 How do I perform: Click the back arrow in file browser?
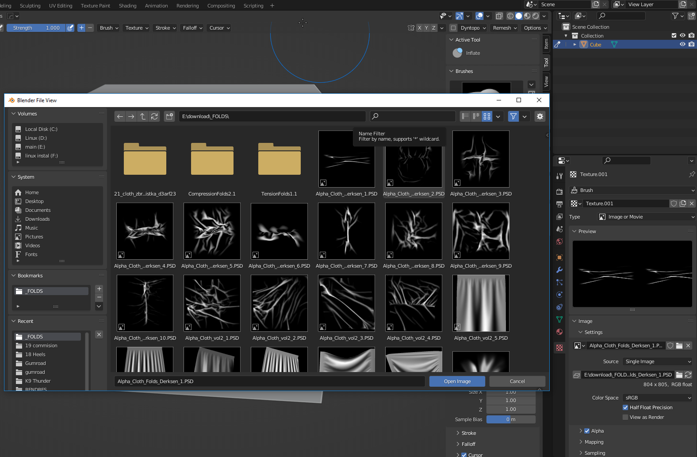tap(120, 116)
